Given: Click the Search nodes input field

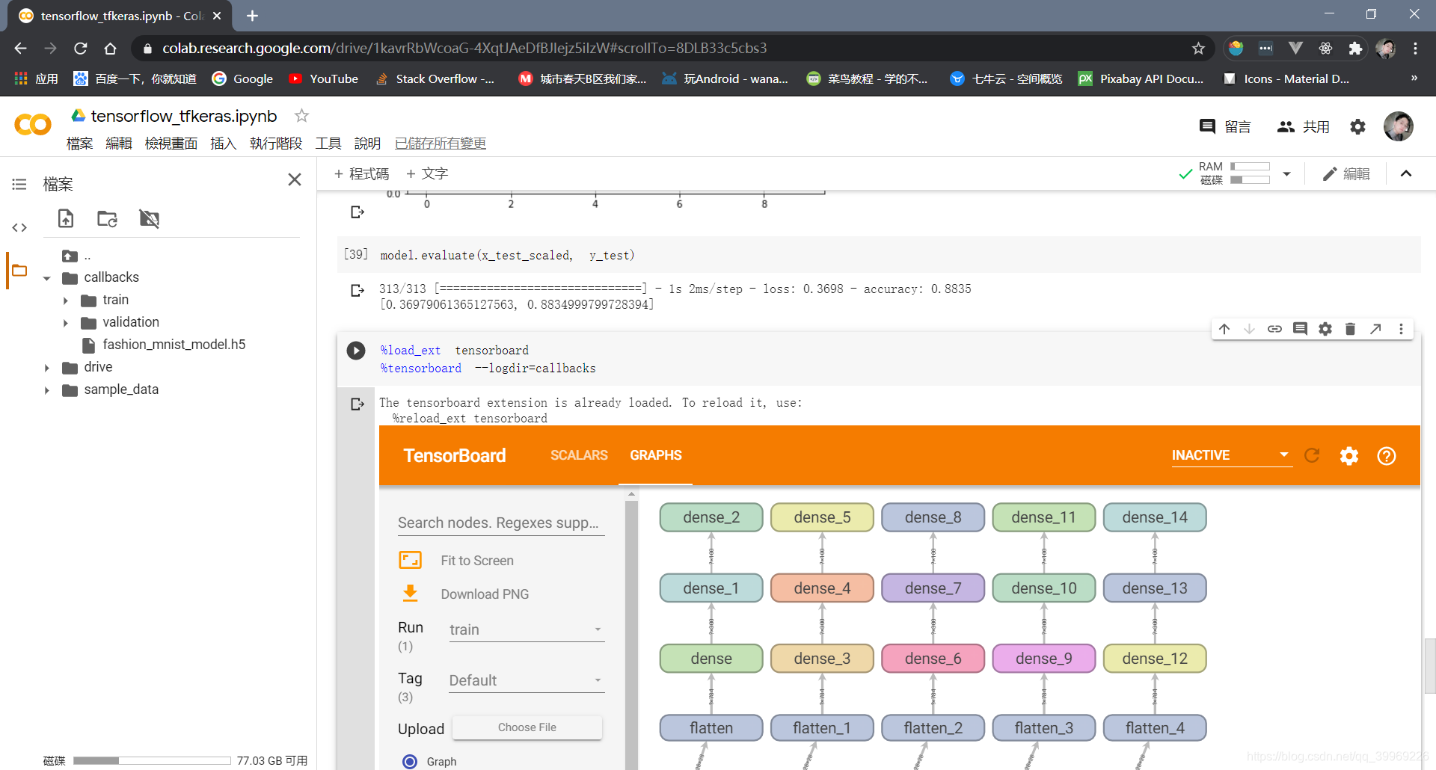Looking at the screenshot, I should [x=500, y=523].
